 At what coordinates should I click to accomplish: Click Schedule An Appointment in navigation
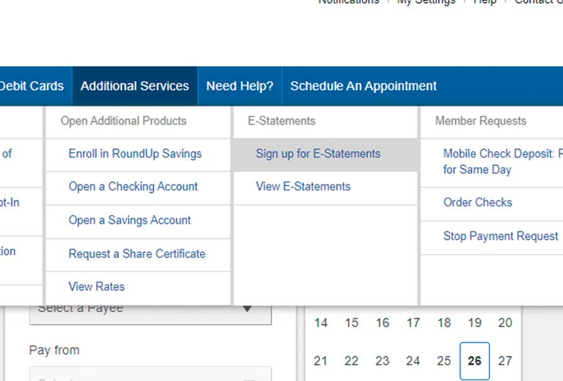(x=363, y=86)
